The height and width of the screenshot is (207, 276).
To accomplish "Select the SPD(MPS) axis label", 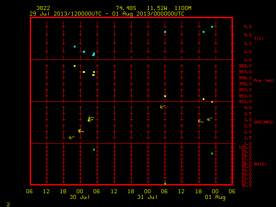I will pos(263,122).
